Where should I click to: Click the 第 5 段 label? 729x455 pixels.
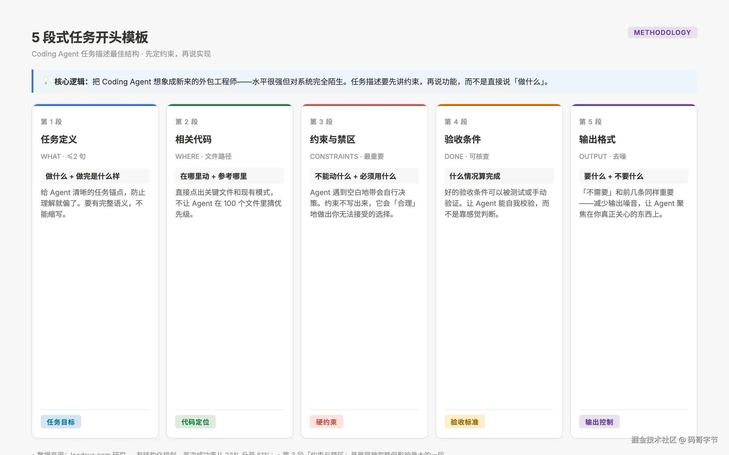pos(590,122)
